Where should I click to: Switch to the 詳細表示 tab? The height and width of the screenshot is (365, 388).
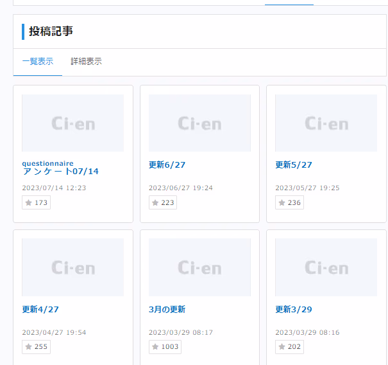[86, 62]
